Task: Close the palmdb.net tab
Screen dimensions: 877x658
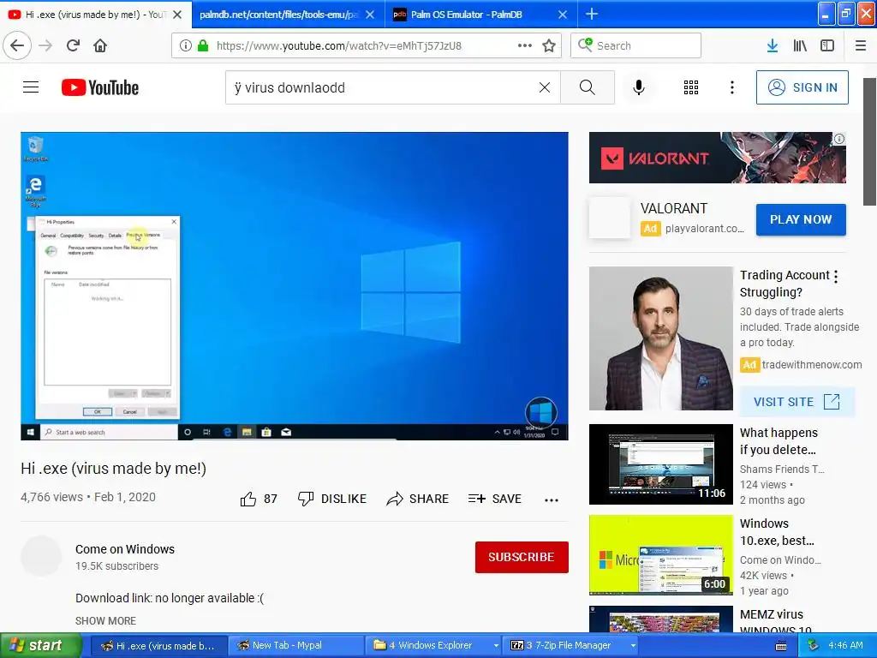Action: pos(370,15)
